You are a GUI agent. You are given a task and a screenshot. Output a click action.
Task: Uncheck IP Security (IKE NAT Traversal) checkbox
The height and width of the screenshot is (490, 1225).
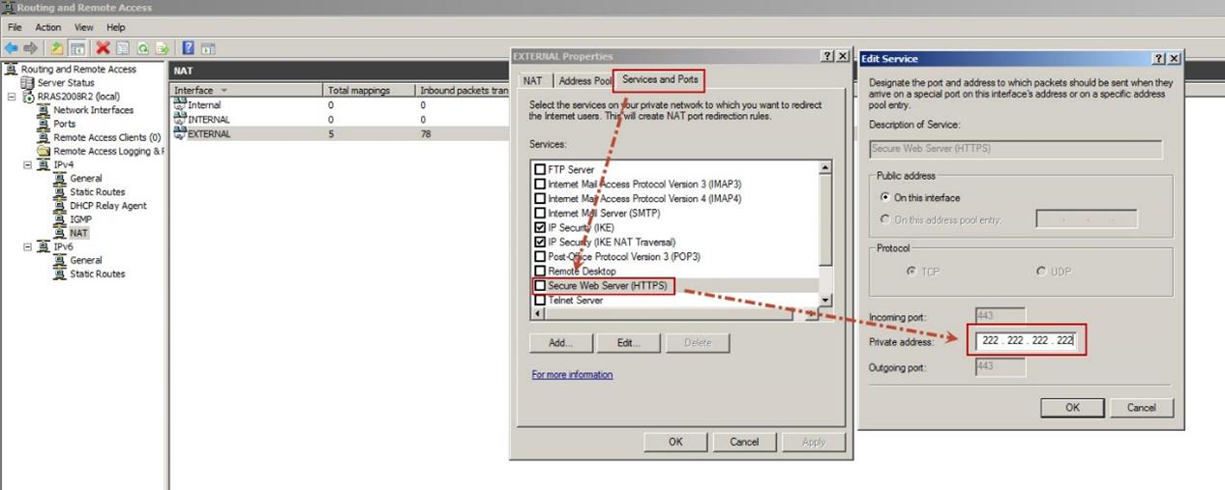tap(540, 242)
